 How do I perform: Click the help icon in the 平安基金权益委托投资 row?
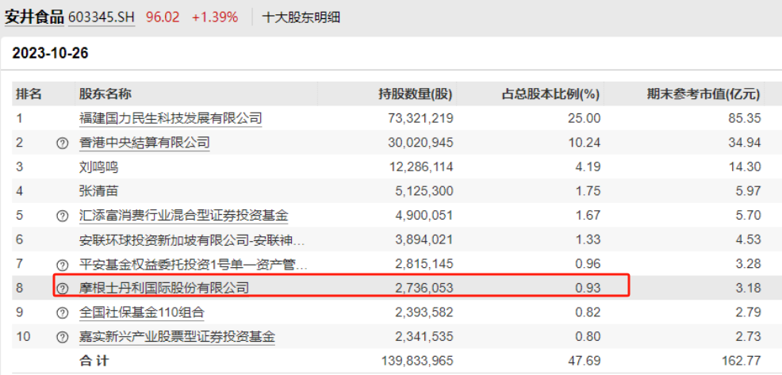(x=62, y=264)
